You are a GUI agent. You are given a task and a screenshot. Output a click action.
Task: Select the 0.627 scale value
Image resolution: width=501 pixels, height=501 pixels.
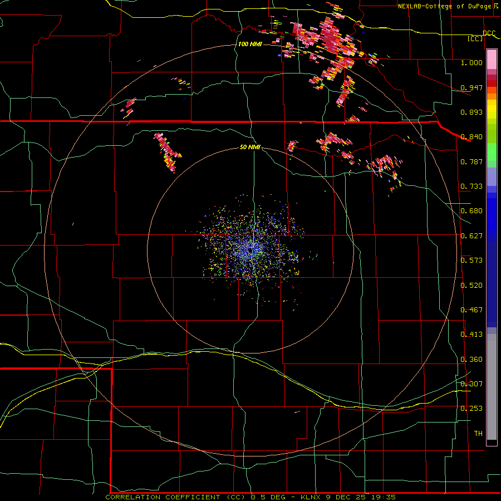[x=471, y=236]
